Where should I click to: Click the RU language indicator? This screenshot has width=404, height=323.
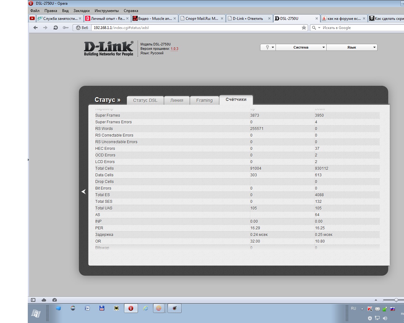pyautogui.click(x=353, y=308)
